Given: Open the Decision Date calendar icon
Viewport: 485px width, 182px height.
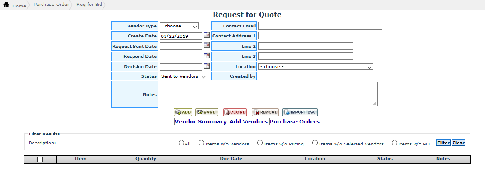Looking at the screenshot, I should click(x=207, y=66).
